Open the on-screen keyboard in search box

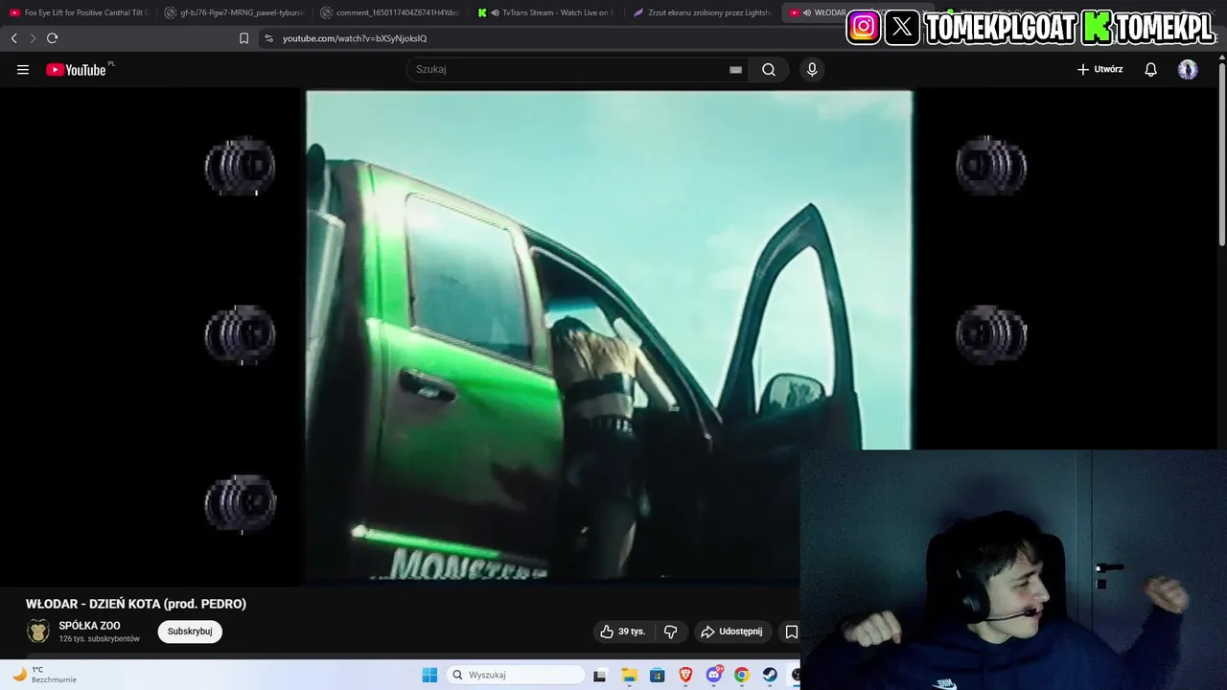(735, 69)
